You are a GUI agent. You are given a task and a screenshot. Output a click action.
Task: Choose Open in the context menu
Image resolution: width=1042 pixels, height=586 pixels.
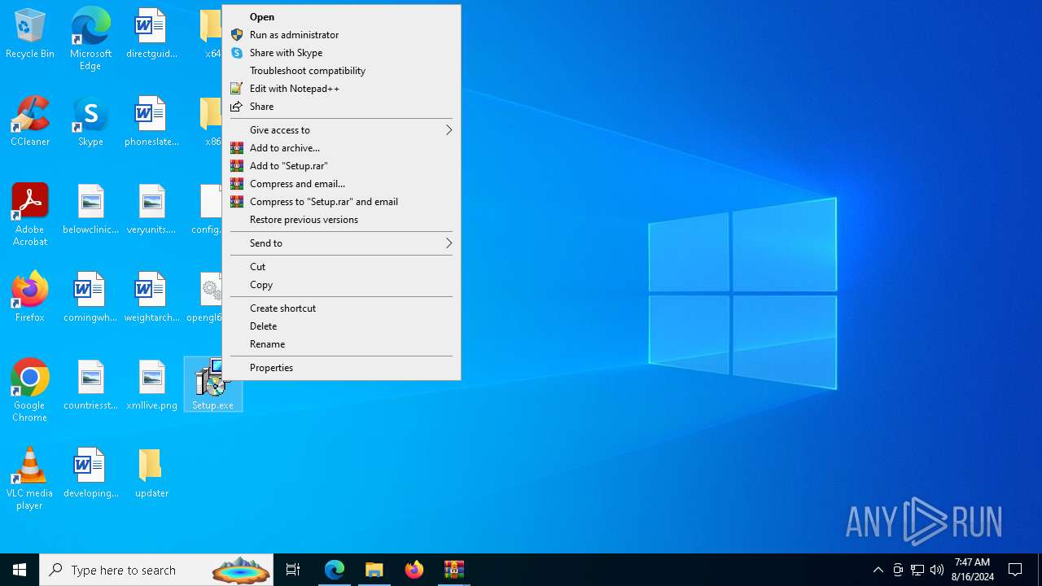pos(342,17)
